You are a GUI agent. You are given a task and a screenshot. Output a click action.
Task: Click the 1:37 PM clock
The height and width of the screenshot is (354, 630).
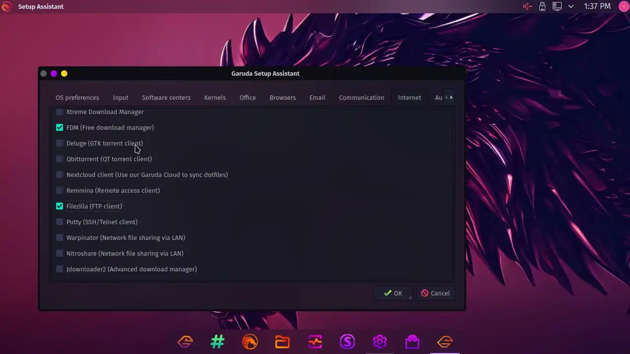coord(597,6)
